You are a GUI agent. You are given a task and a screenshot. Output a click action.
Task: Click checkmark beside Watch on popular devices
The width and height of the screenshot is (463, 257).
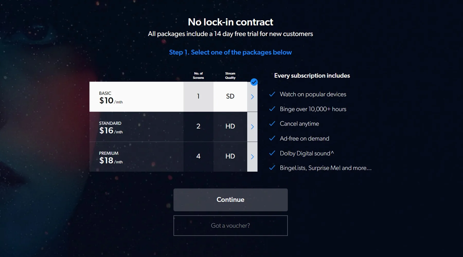click(x=272, y=94)
